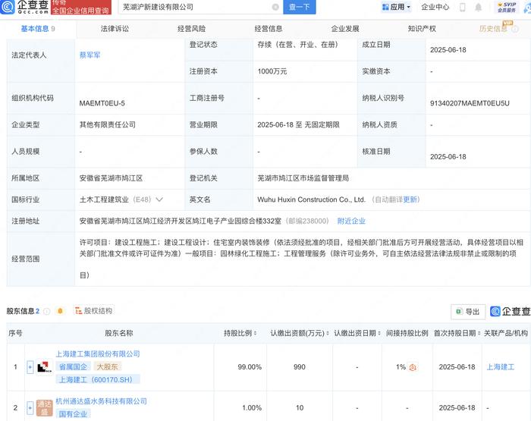
Task: Click the 查一下 search button
Action: pyautogui.click(x=299, y=7)
